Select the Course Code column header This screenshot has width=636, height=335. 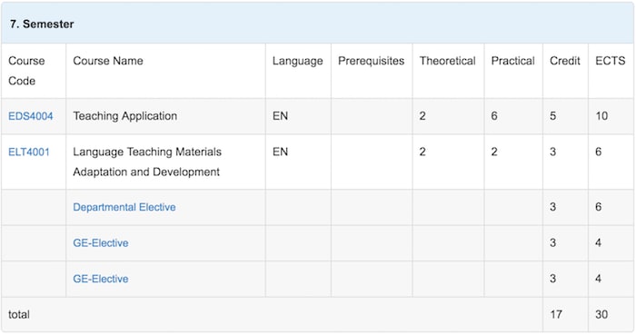(x=26, y=71)
